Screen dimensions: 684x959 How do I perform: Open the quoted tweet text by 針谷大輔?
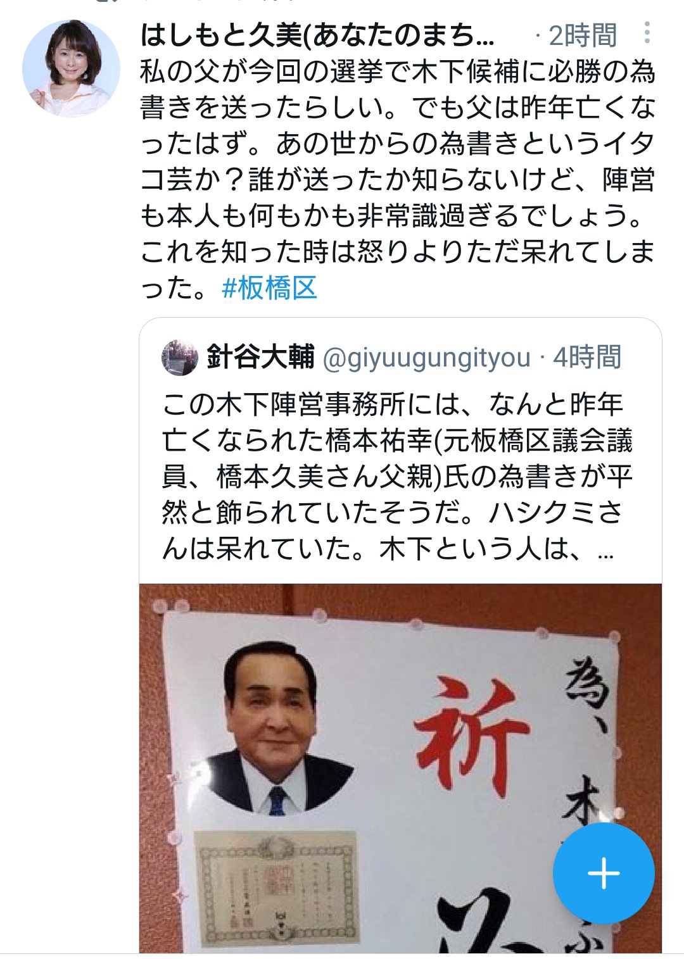click(x=397, y=476)
